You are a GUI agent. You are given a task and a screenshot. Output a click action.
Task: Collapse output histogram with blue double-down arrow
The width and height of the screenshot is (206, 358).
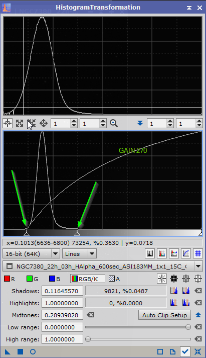140,123
